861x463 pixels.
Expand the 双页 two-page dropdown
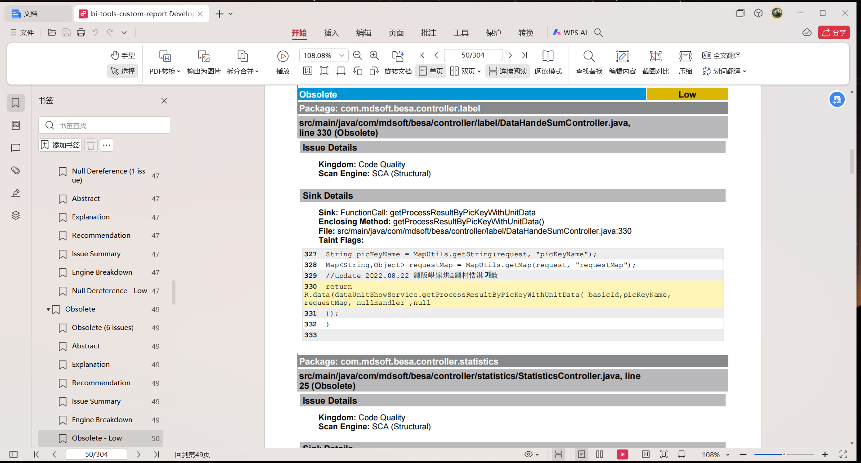tap(479, 71)
